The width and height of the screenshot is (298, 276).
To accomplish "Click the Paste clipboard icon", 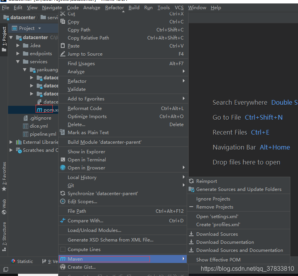I will coord(63,46).
